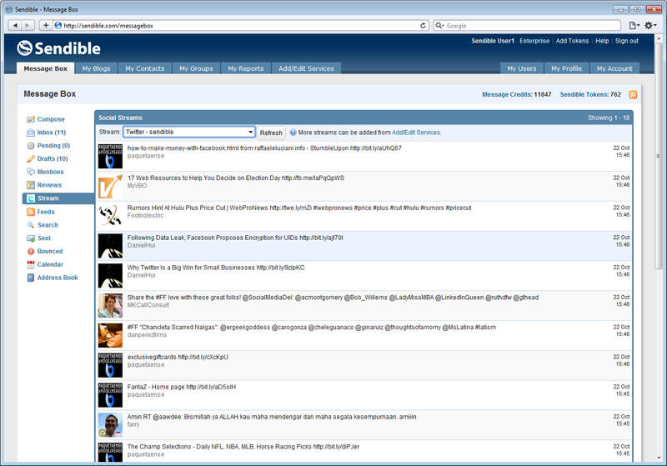Click tweet 'FantaZ - Home page'

[x=182, y=387]
